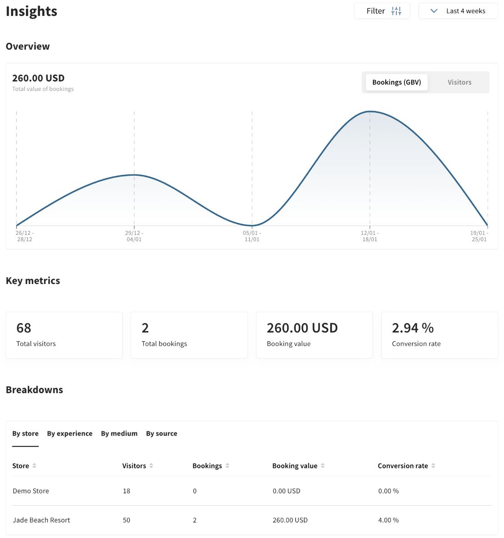The image size is (504, 538).
Task: Switch to By experience tab
Action: pos(70,433)
